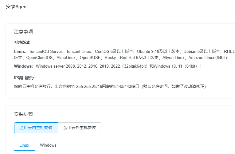Screen dimensions: 235x154
Task: Click the IP端口放行: subheading
Action: 25,78
